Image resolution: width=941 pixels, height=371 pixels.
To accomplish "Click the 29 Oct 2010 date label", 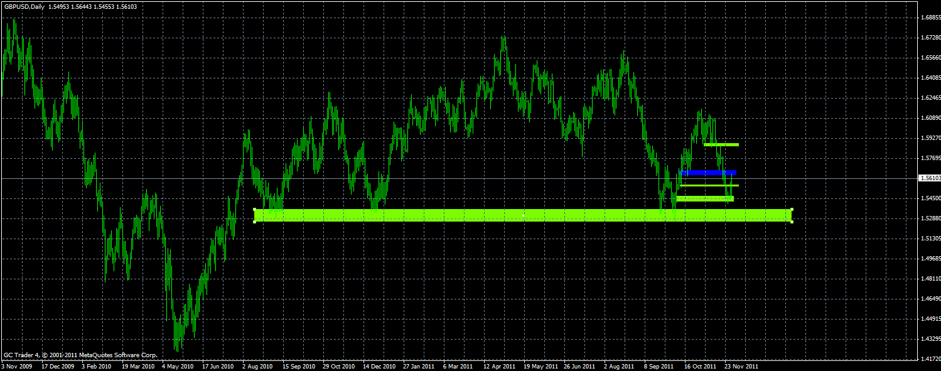I will [338, 366].
